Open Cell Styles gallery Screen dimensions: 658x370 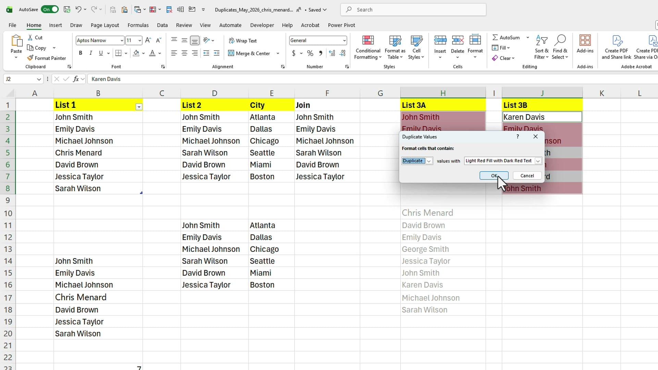[416, 47]
